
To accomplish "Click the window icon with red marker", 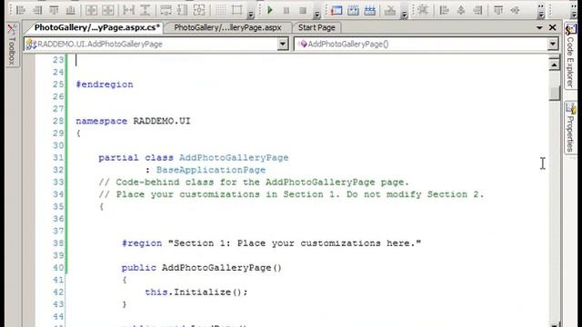I will (x=336, y=10).
